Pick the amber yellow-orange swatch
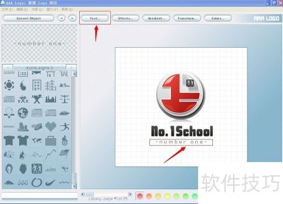This screenshot has height=204, width=283. pos(158,197)
